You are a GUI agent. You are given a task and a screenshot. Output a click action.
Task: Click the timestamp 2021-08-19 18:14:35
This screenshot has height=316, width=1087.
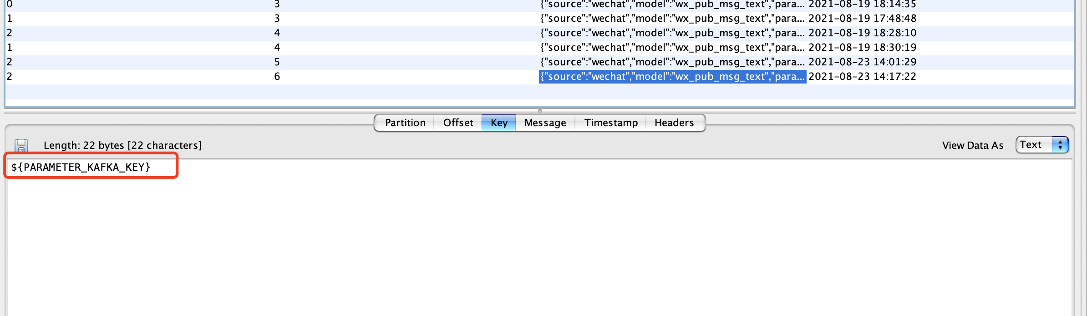pos(862,5)
